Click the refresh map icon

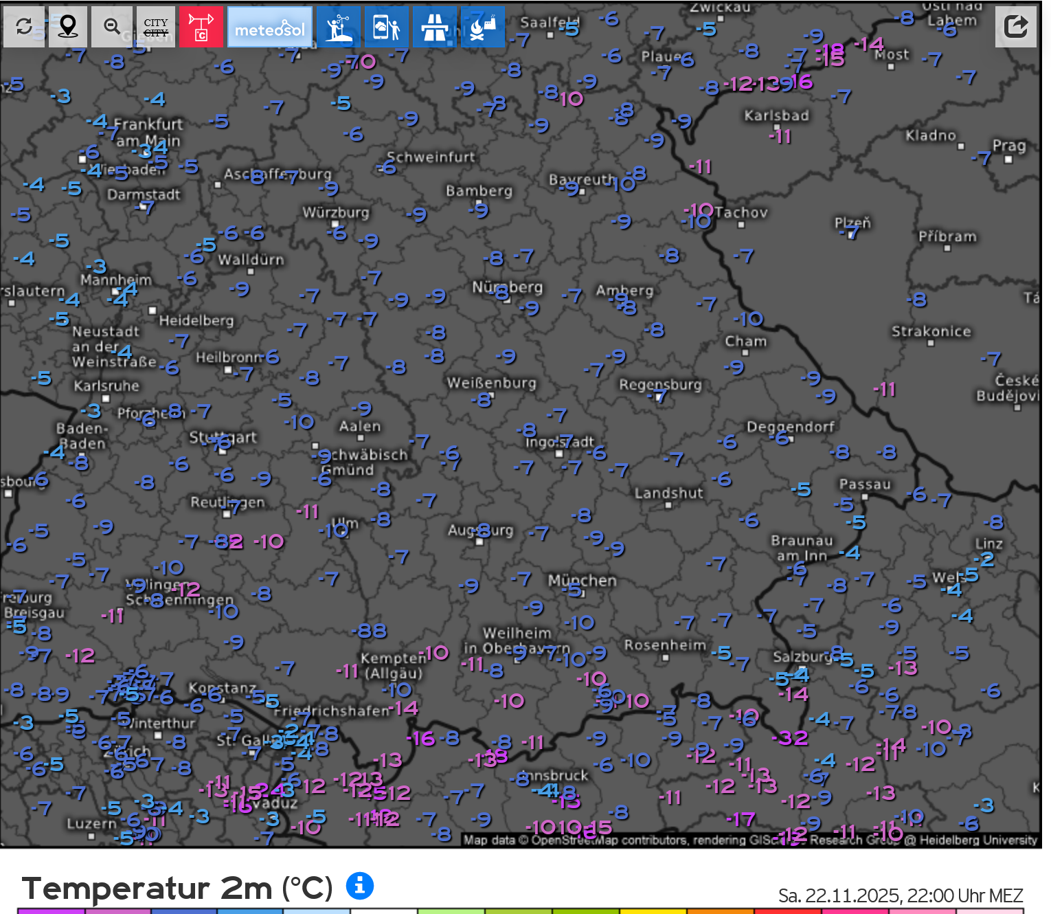(24, 27)
